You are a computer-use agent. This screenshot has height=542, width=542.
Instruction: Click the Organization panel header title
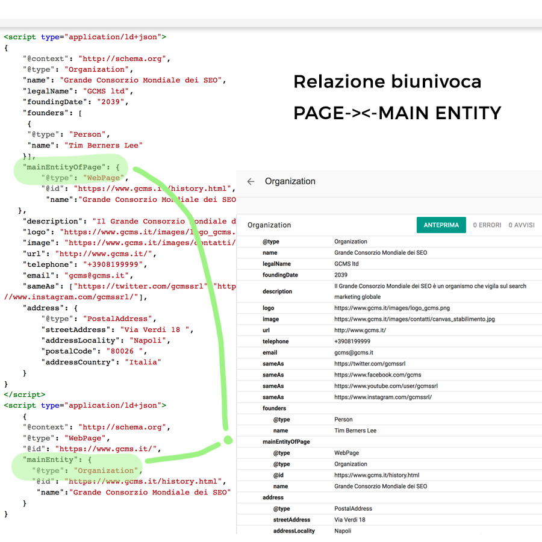click(290, 181)
